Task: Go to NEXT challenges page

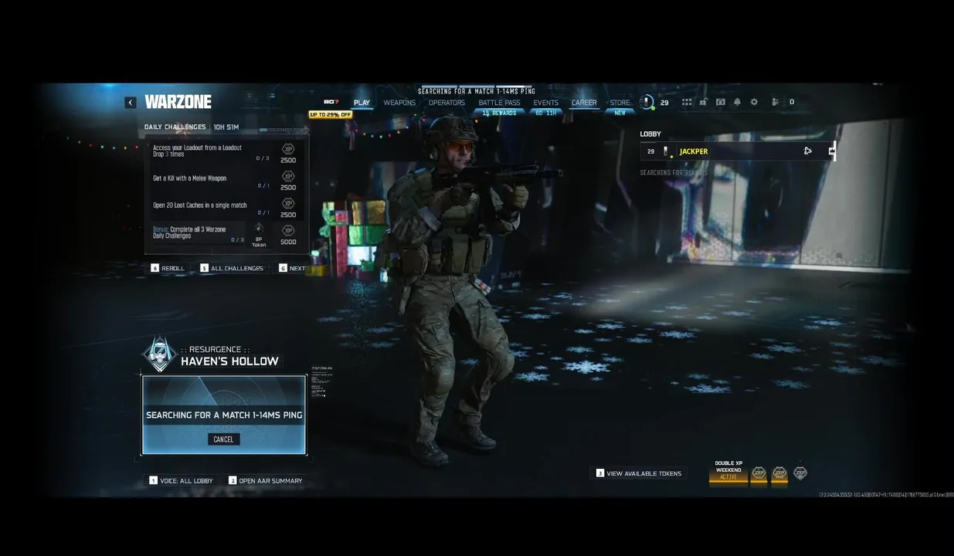Action: point(292,268)
